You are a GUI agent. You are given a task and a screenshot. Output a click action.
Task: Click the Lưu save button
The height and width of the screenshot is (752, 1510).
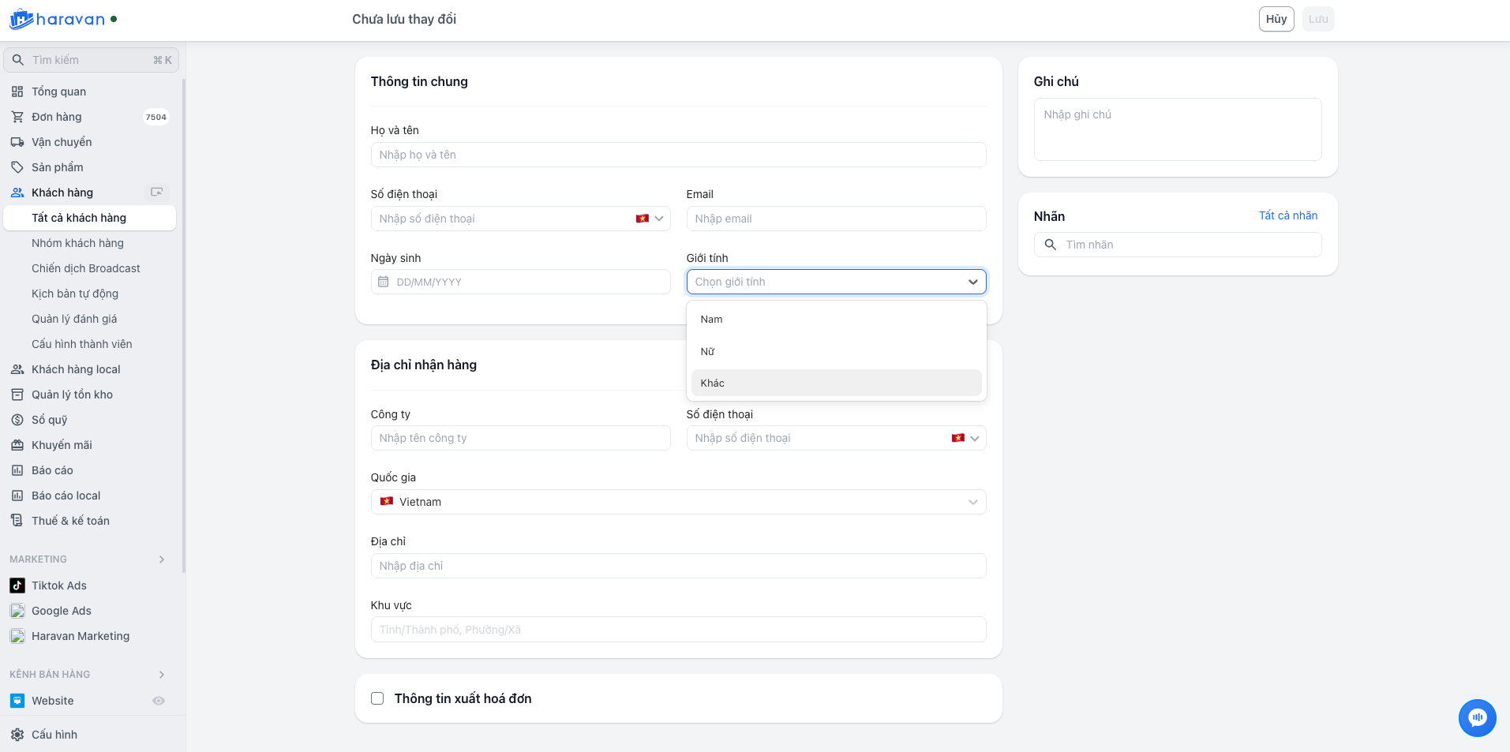point(1318,19)
